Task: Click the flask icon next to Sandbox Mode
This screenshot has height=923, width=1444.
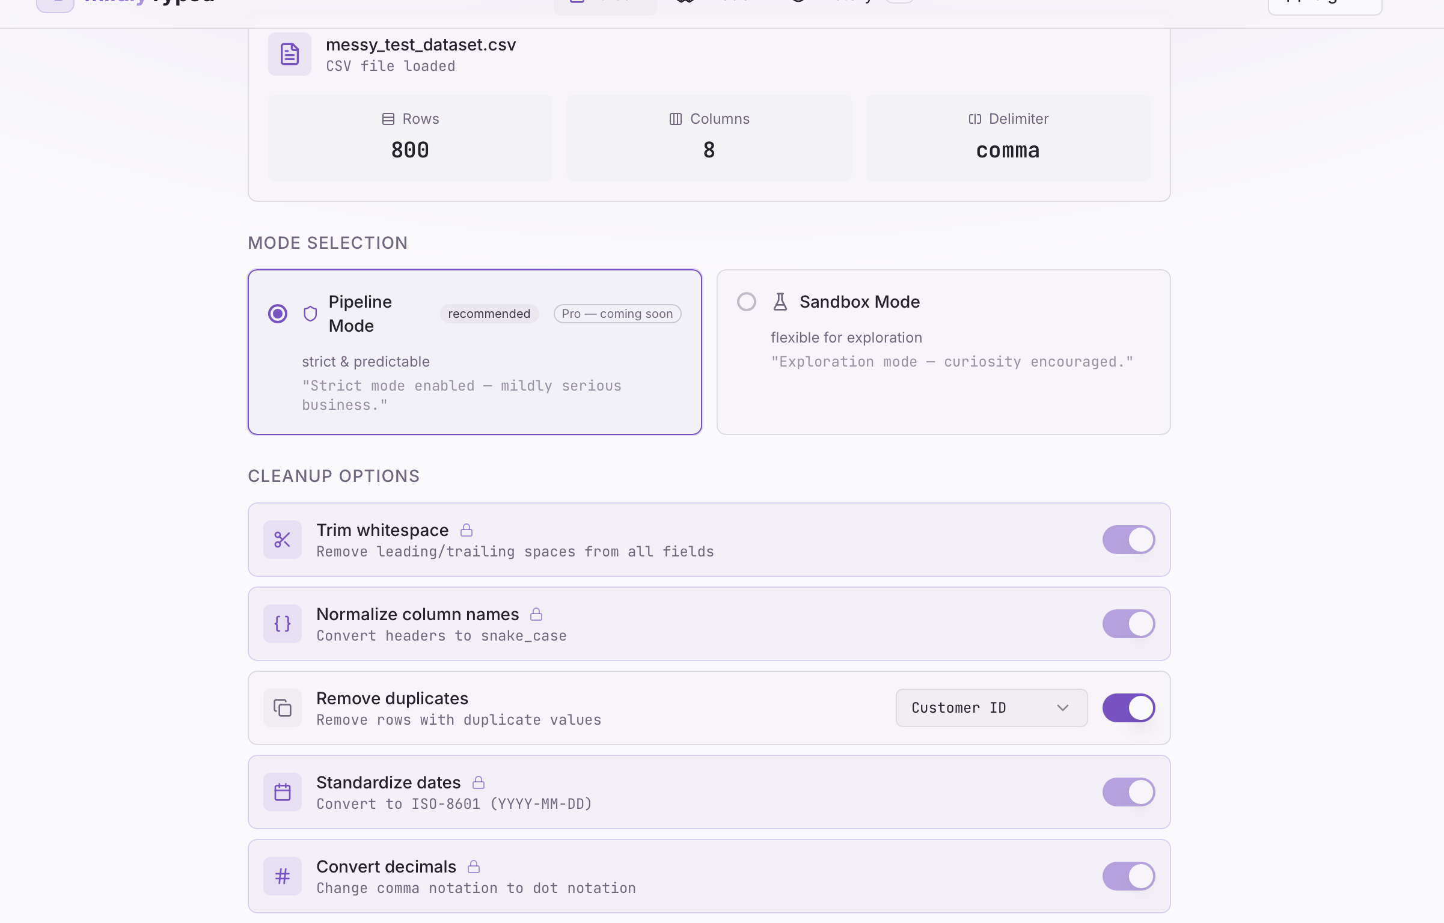Action: (x=780, y=302)
